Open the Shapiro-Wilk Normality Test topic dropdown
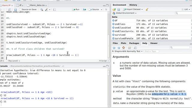Viewport: 192px width, 108px height. coord(127,51)
